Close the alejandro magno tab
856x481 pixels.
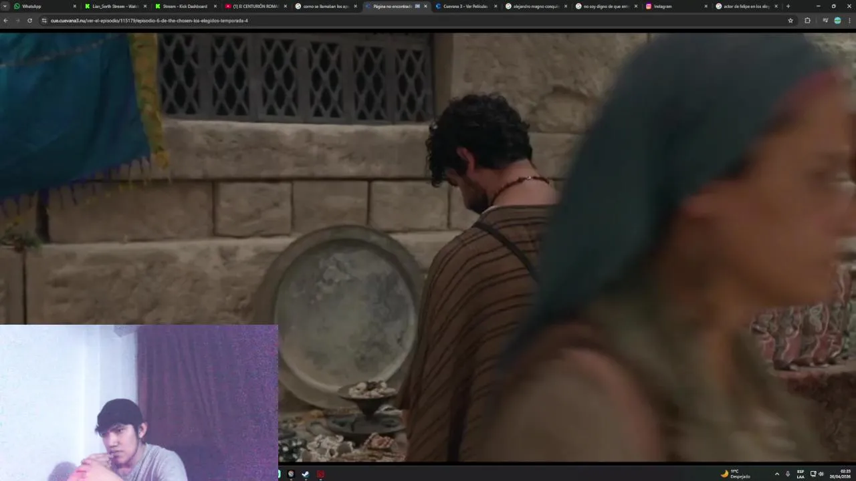coord(566,6)
